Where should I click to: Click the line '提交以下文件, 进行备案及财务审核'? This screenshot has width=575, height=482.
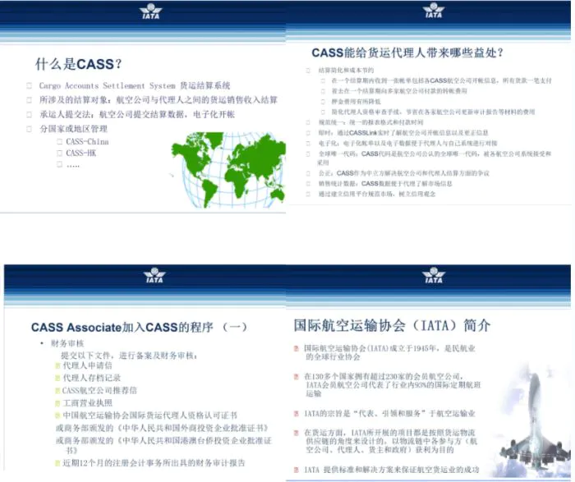129,356
